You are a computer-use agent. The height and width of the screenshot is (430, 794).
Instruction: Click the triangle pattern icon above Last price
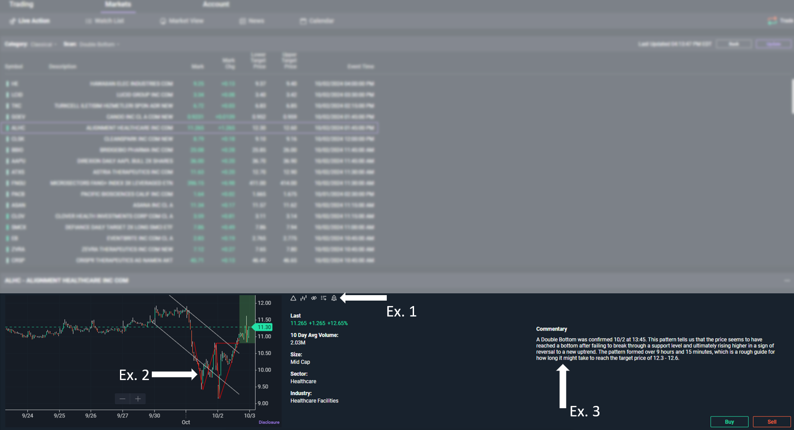293,298
